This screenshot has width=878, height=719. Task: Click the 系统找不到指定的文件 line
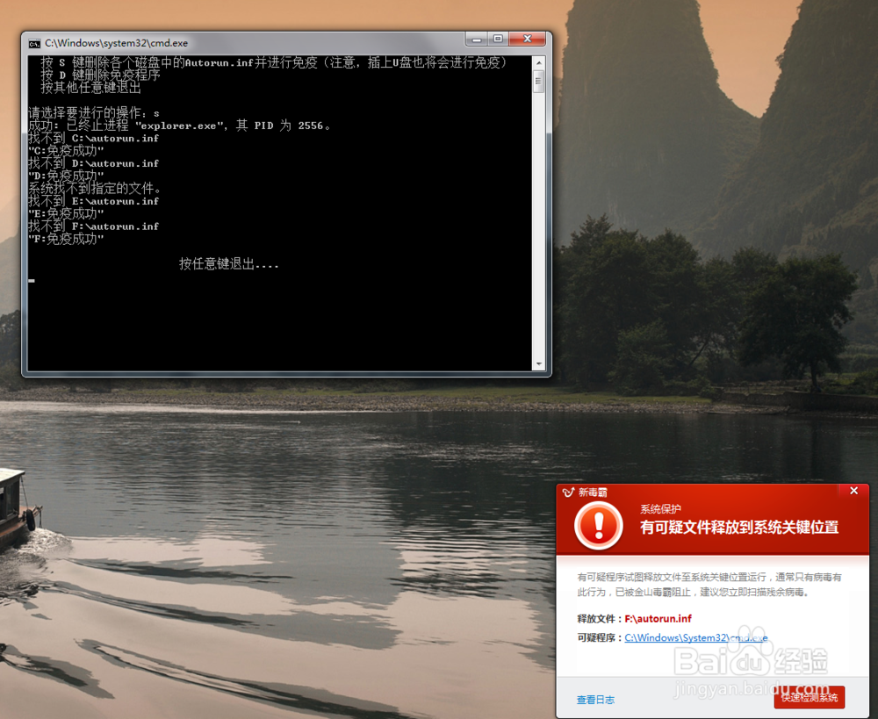(x=95, y=188)
